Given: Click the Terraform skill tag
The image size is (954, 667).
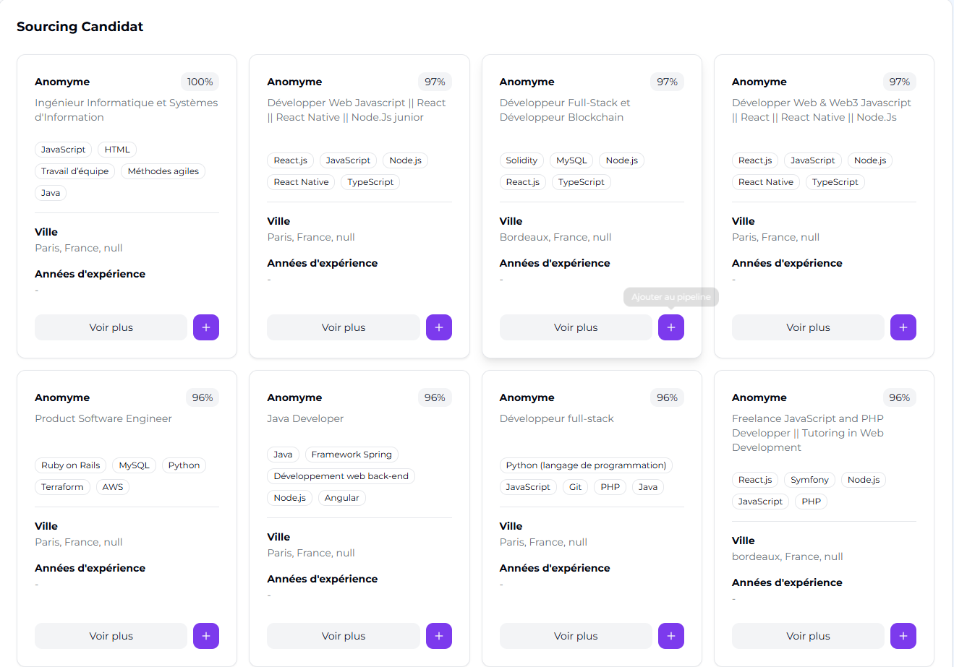Looking at the screenshot, I should (62, 487).
